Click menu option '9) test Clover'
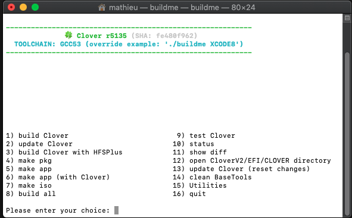Image resolution: width=352 pixels, height=218 pixels. point(206,135)
